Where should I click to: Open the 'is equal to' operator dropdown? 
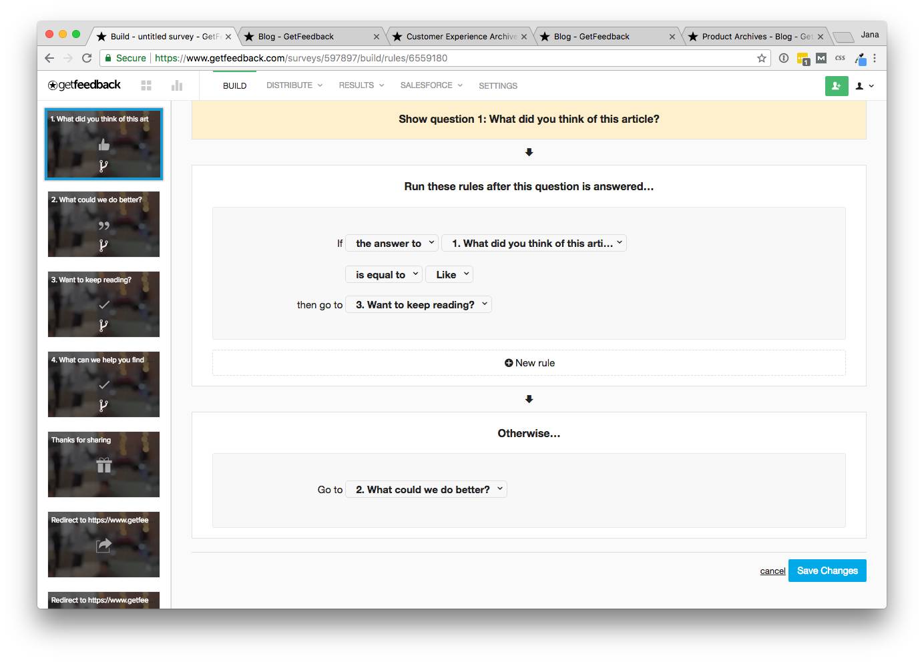(384, 274)
